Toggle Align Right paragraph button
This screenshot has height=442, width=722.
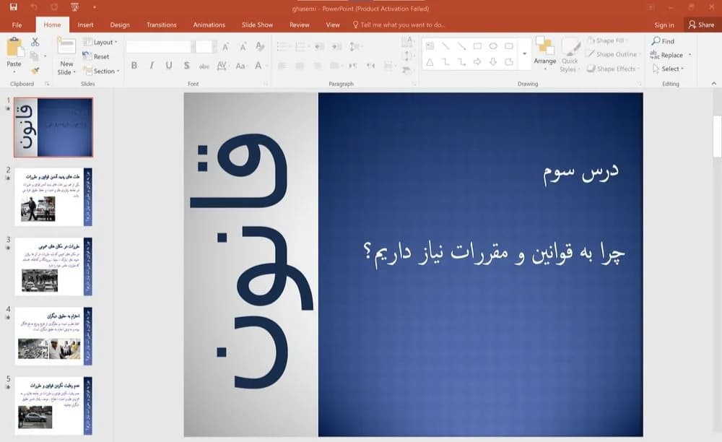coord(317,66)
